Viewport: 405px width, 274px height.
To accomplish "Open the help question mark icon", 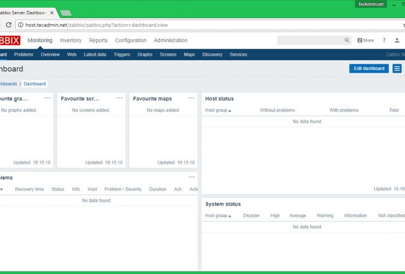I will pyautogui.click(x=384, y=41).
